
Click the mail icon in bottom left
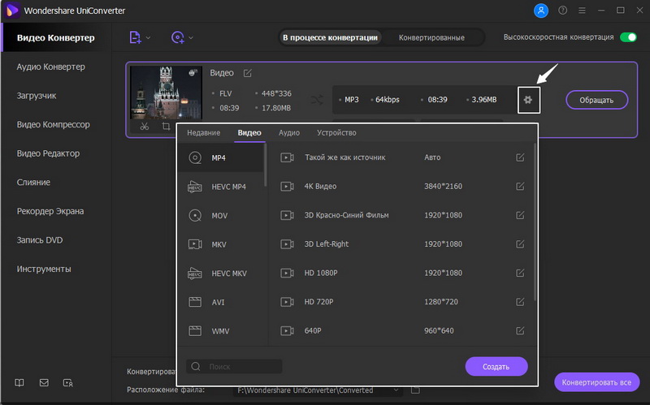point(44,382)
